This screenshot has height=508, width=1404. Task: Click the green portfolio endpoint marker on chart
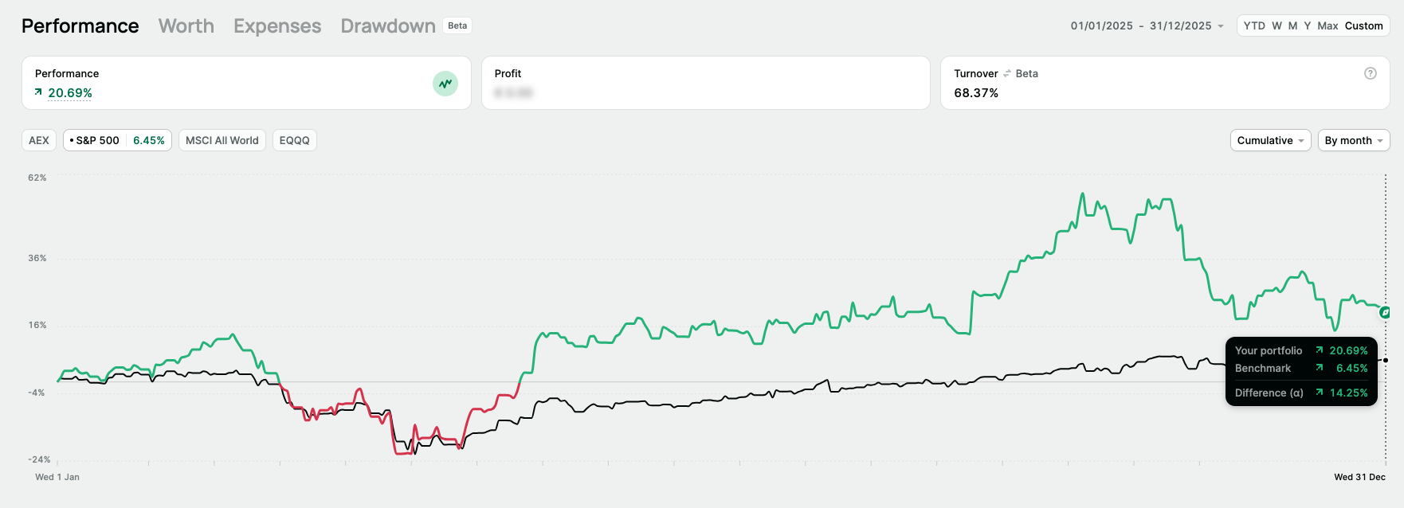pyautogui.click(x=1385, y=312)
